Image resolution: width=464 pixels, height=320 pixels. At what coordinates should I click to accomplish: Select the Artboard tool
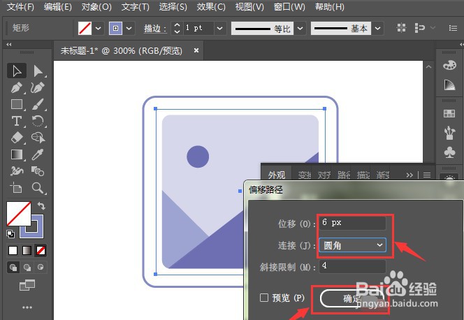17,188
